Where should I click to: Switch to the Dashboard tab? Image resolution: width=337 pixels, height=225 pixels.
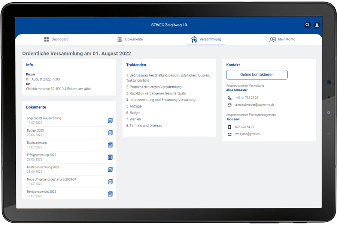point(56,39)
